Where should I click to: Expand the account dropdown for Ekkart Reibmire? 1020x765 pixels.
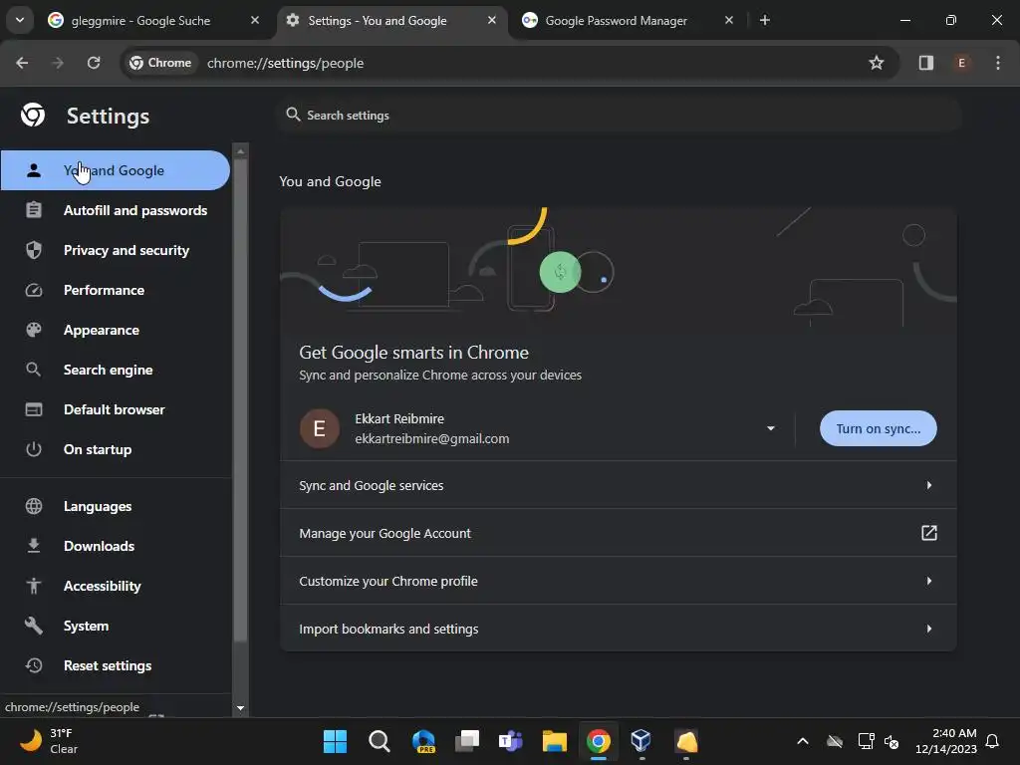click(771, 428)
